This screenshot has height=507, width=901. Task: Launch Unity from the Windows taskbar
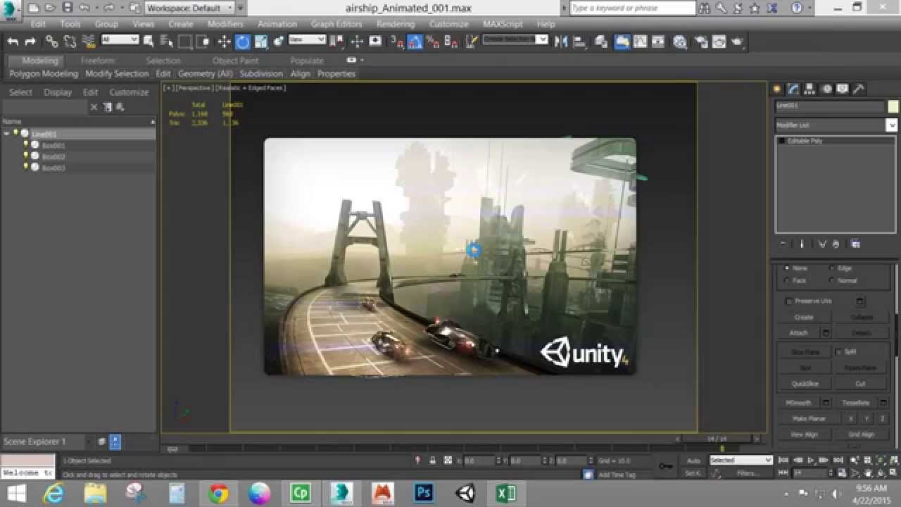pyautogui.click(x=464, y=494)
